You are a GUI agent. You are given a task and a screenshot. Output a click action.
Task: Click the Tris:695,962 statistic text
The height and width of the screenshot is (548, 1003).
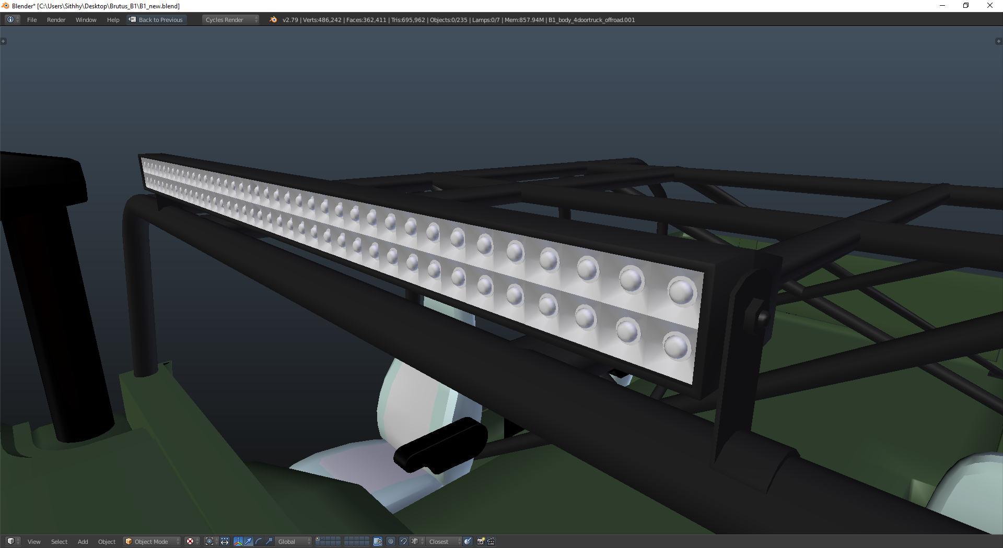[x=408, y=20]
